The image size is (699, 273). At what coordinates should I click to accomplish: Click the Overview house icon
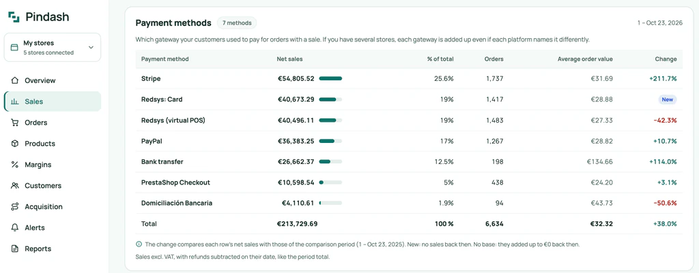coord(15,80)
